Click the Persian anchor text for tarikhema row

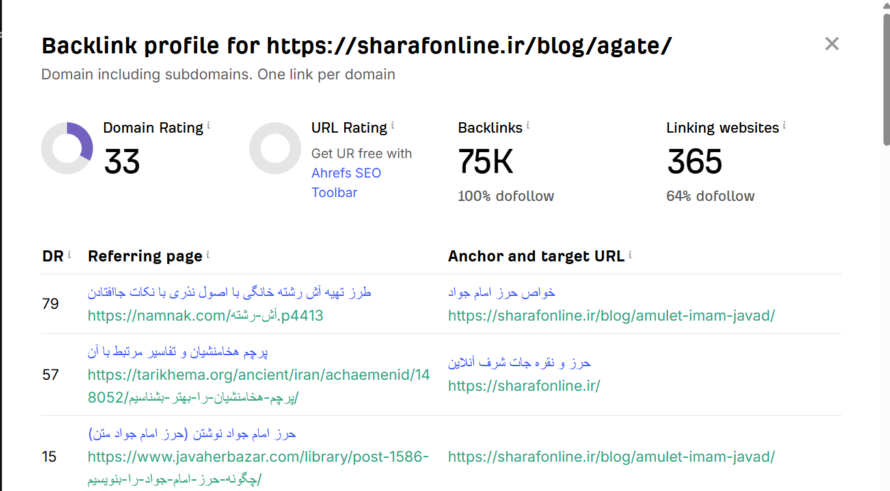click(519, 363)
